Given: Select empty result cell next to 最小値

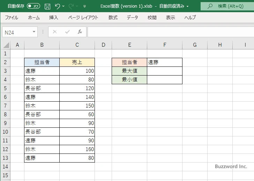Looking at the screenshot, I should [x=165, y=80].
